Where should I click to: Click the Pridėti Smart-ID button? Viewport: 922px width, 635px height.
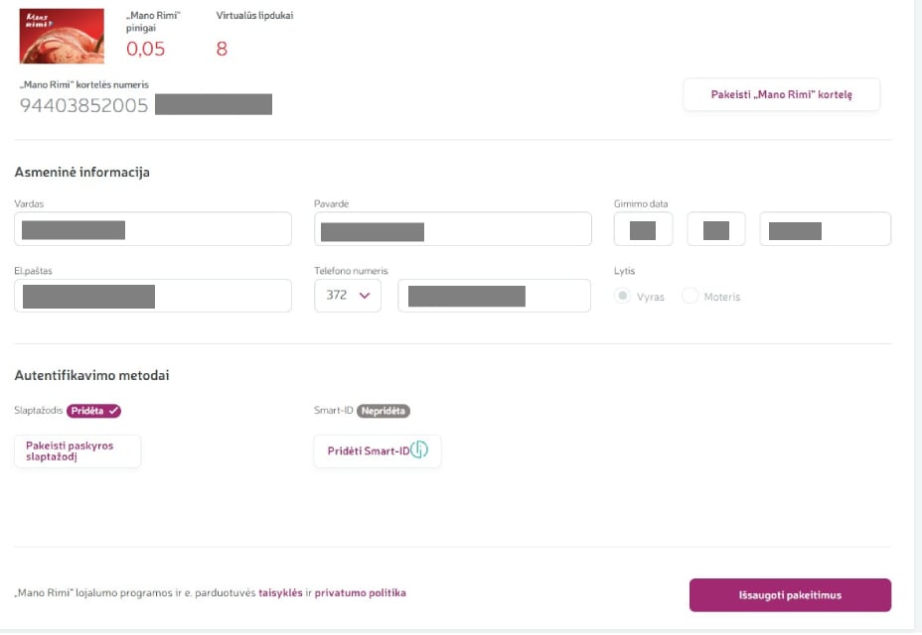(377, 450)
